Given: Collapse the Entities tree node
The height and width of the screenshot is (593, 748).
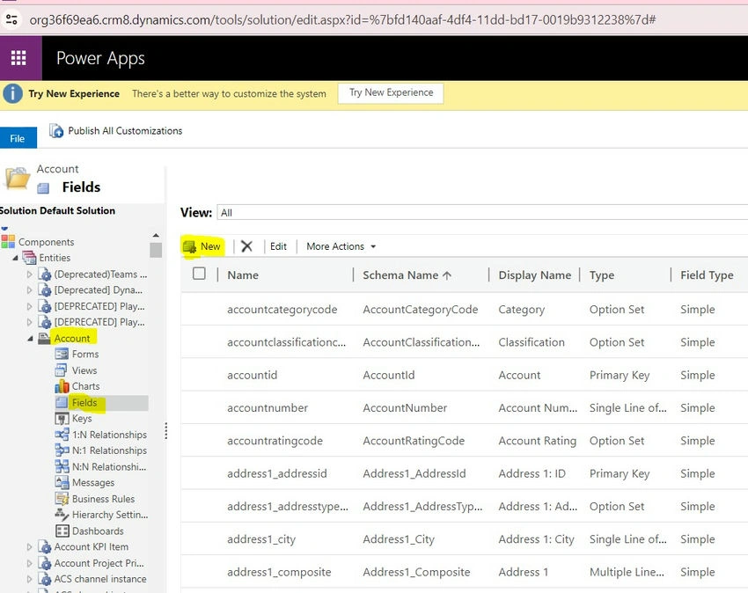Looking at the screenshot, I should click(x=15, y=258).
